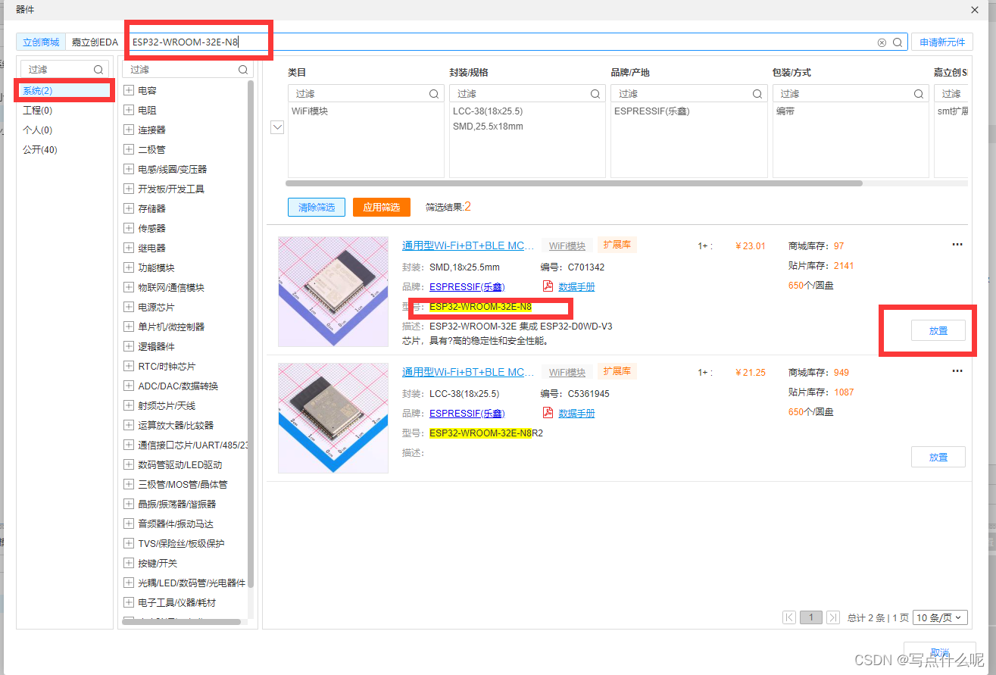Screen dimensions: 996x675
Task: Click the search icon in the 类目 filter box
Action: click(434, 94)
